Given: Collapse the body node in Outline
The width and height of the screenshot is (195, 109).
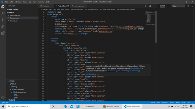Looking at the screenshot, I should [9, 87].
